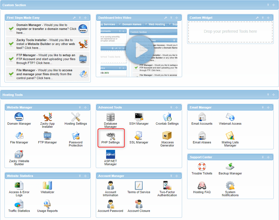Screen dimensions: 279x220
Task: Collapse the Custom Section panel
Action: click(x=268, y=5)
